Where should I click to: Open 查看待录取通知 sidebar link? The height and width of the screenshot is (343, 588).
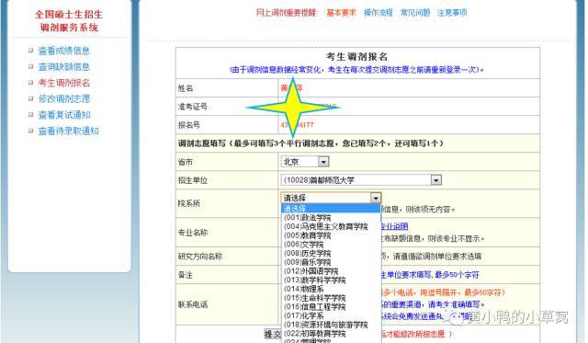(x=69, y=131)
